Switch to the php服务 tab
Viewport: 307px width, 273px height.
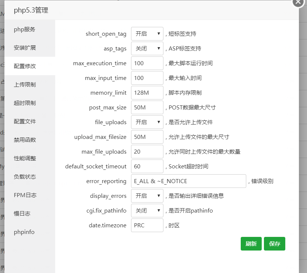click(x=25, y=29)
